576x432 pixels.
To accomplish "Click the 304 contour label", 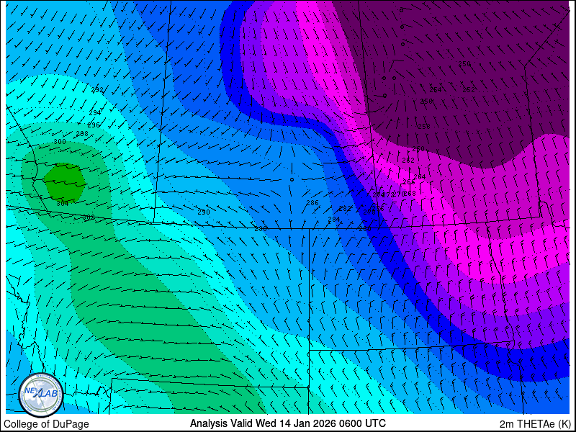I will pyautogui.click(x=63, y=204).
